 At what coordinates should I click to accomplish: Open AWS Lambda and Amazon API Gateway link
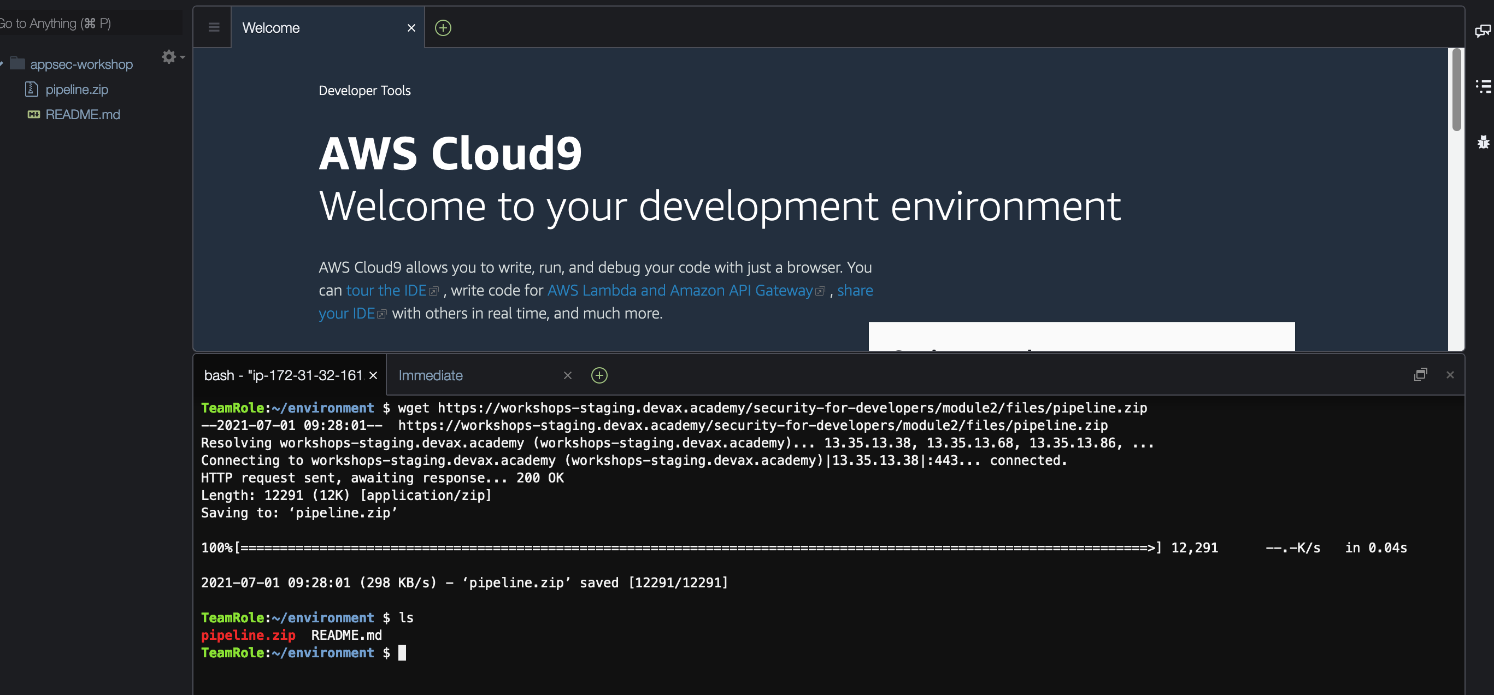click(x=680, y=290)
